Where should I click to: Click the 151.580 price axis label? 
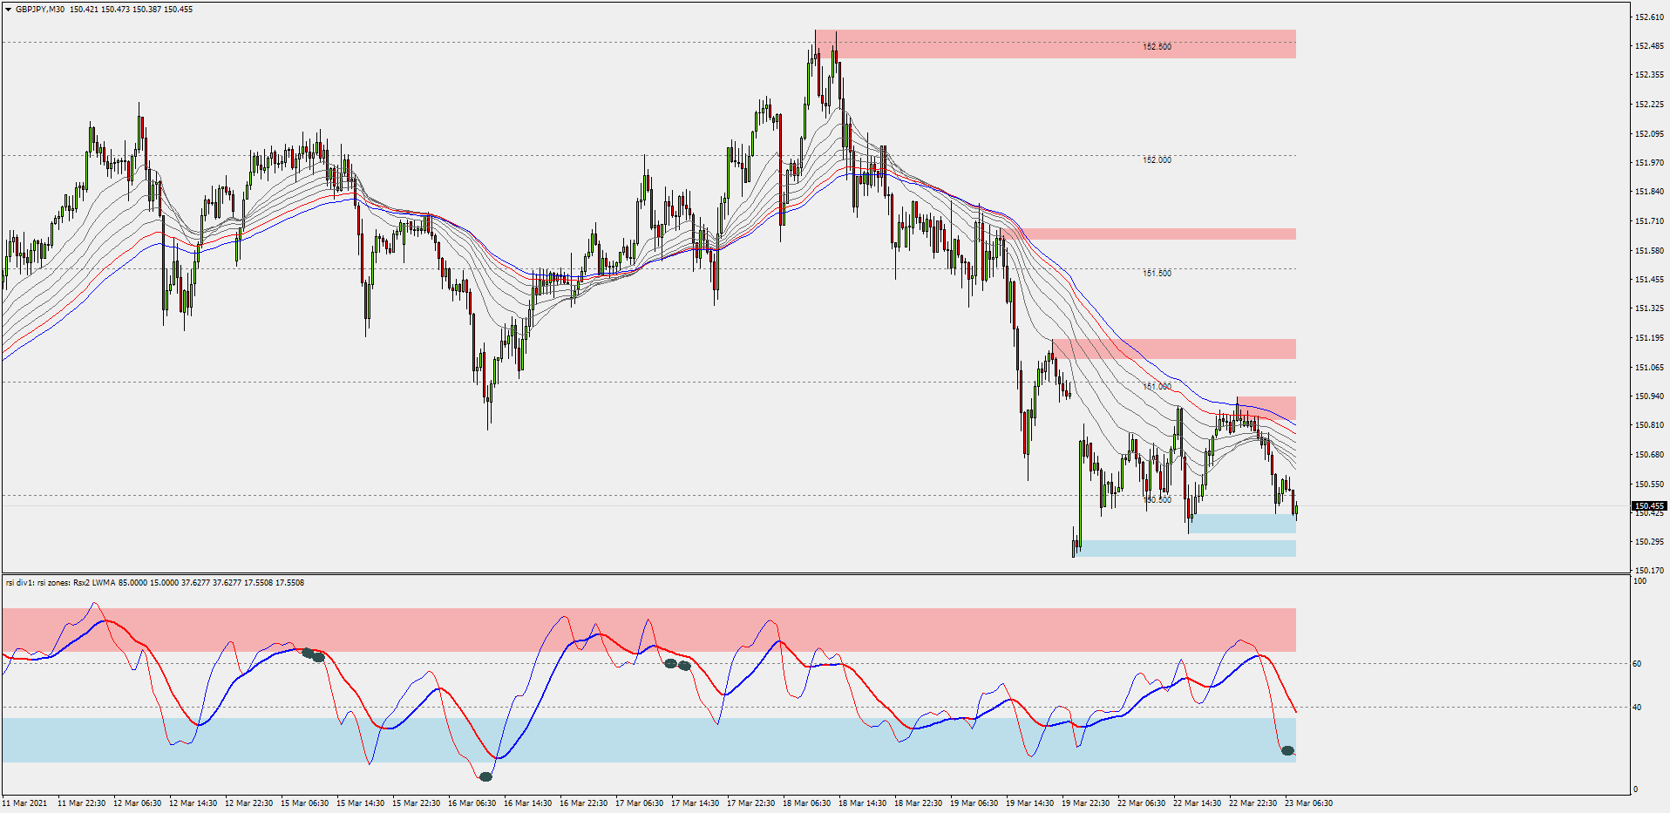point(1649,251)
